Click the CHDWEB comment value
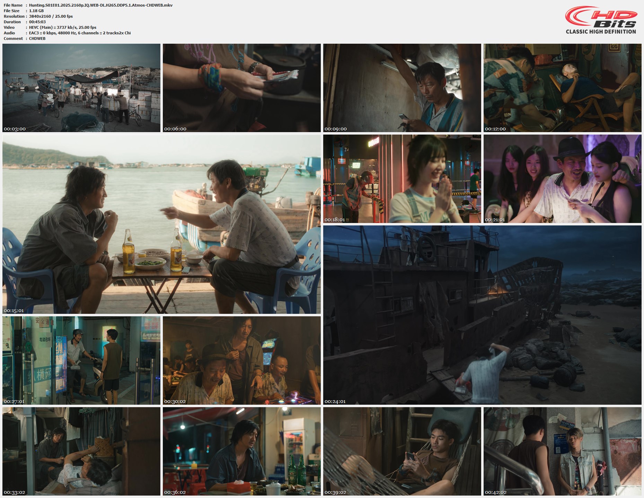Screen dimensions: 644x498 pyautogui.click(x=37, y=38)
